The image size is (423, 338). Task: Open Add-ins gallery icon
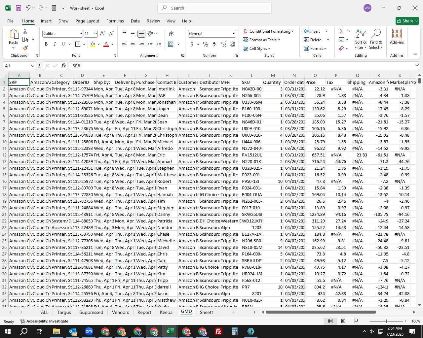(397, 36)
